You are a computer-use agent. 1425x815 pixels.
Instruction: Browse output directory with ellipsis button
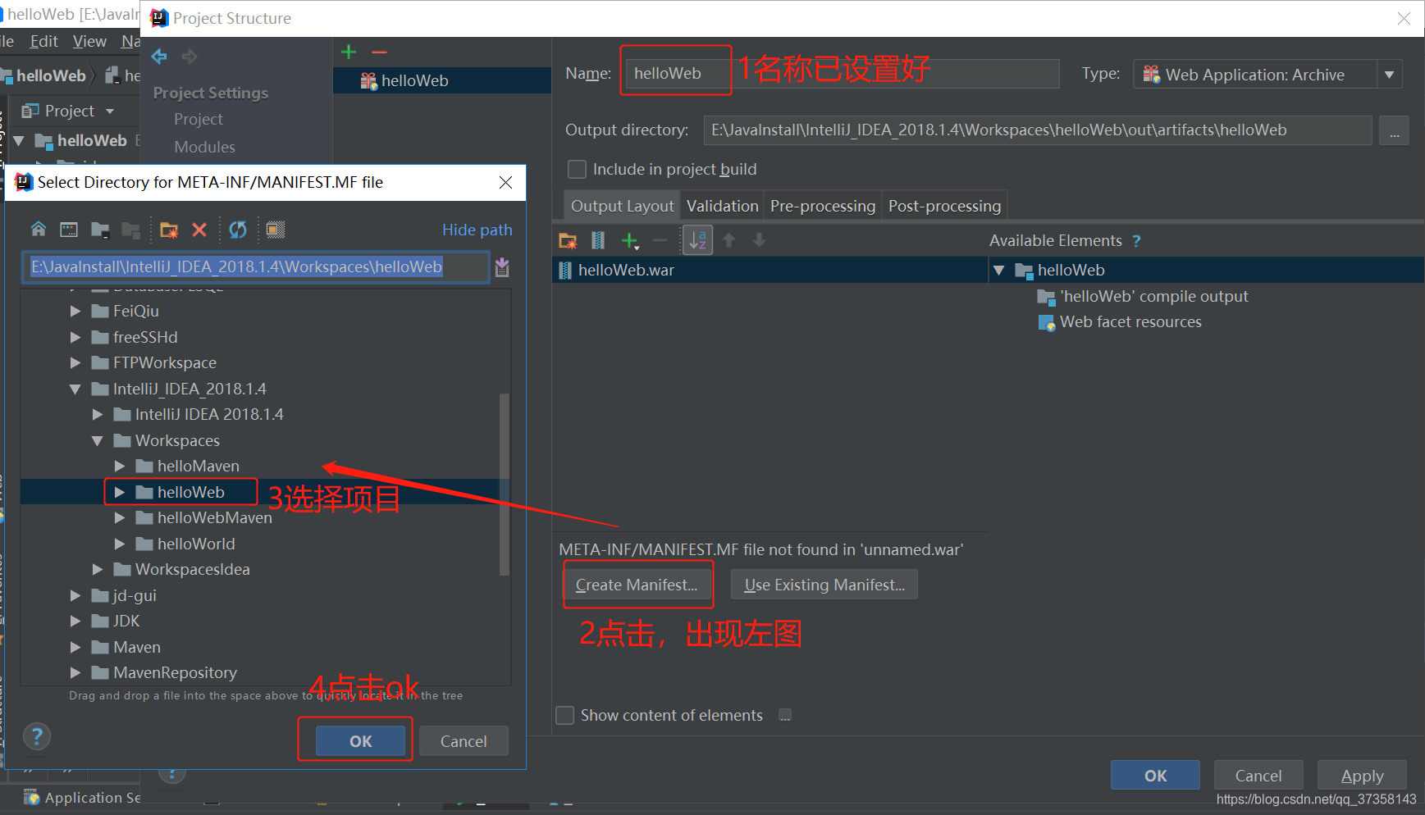[x=1394, y=130]
